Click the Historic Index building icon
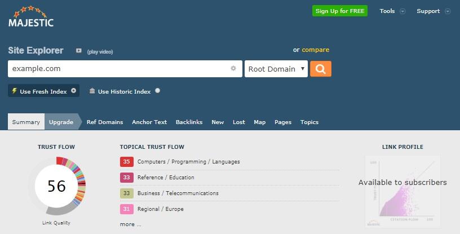Screen dimensions: 460x234 tap(92, 91)
